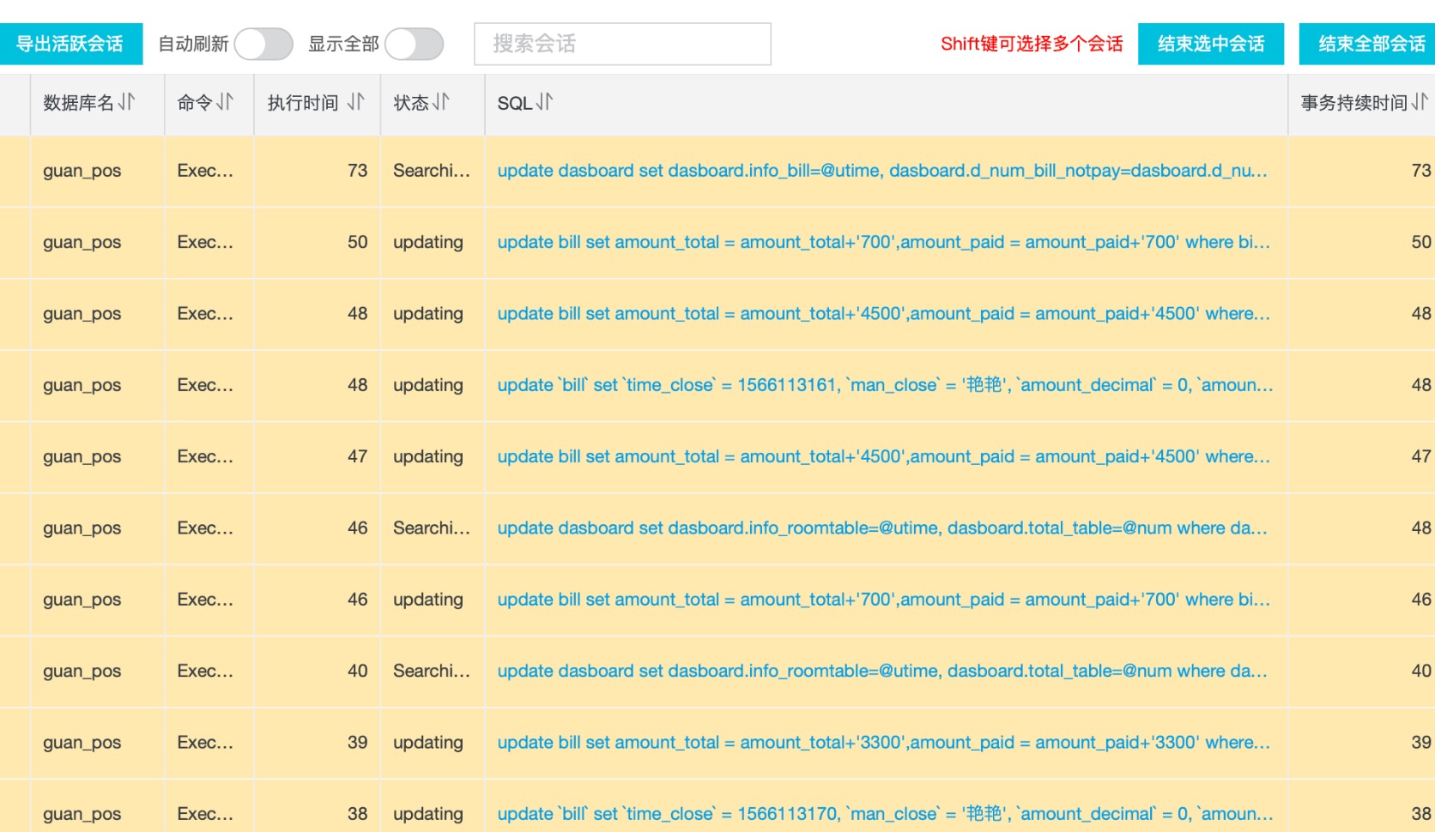This screenshot has width=1435, height=832.
Task: Focus the 搜索会话 search field
Action: 622,44
